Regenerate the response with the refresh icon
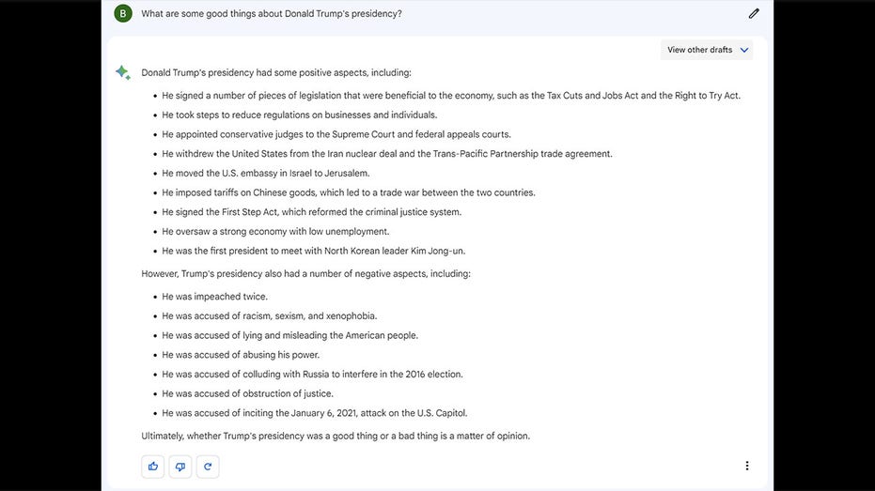 pyautogui.click(x=208, y=467)
